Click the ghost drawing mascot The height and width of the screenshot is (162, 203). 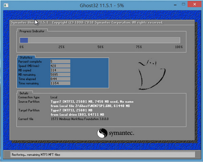152,74
